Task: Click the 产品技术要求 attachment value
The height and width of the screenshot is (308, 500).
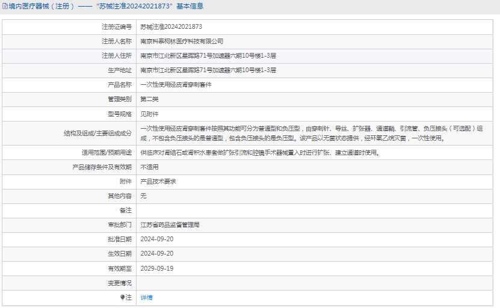Action: (x=158, y=181)
